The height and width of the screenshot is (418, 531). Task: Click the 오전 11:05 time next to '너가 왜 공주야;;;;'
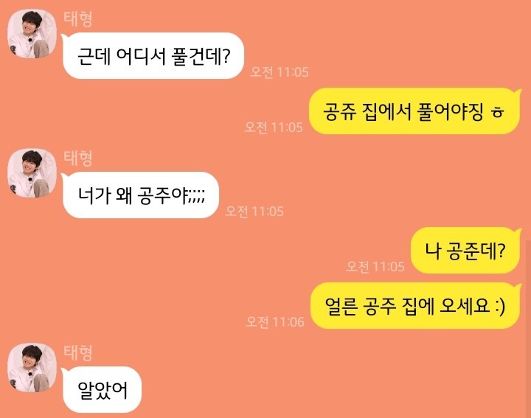tap(254, 212)
